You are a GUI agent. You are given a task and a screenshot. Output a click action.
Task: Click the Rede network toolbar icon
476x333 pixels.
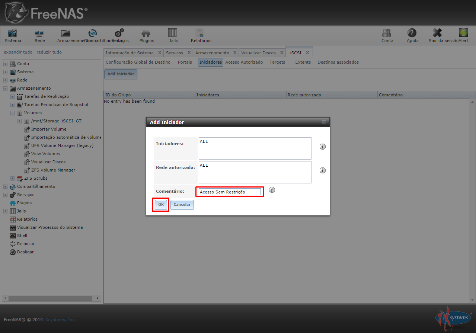click(39, 33)
